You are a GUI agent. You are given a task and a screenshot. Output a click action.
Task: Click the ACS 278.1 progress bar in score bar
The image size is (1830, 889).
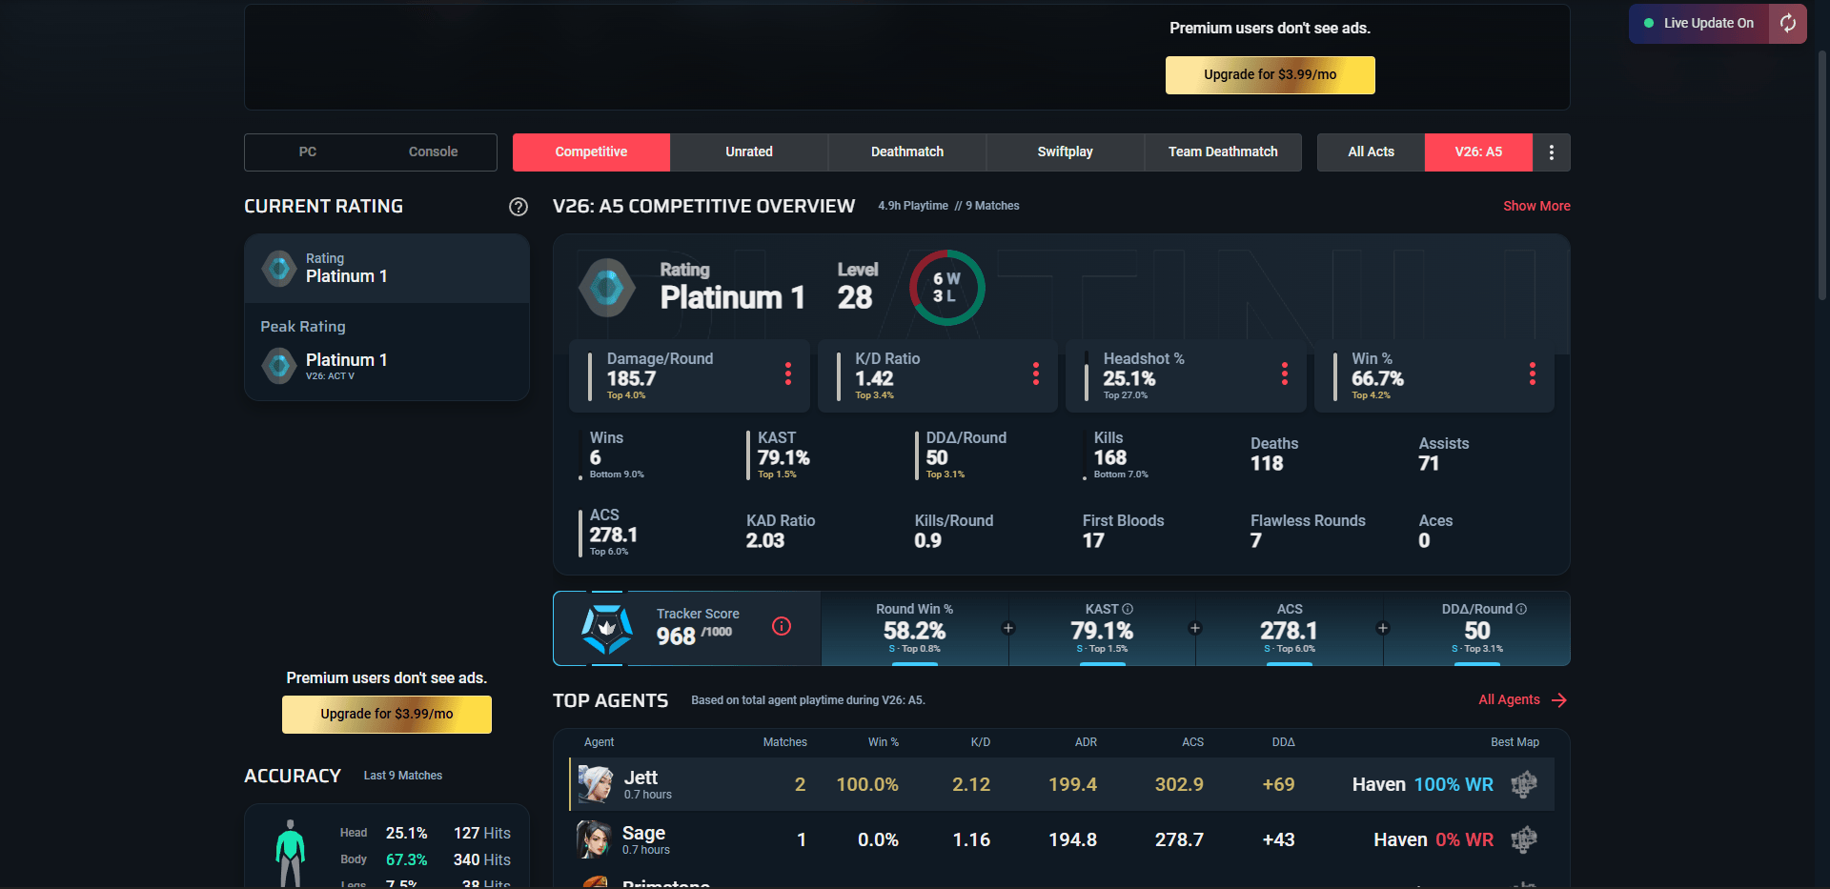tap(1290, 663)
